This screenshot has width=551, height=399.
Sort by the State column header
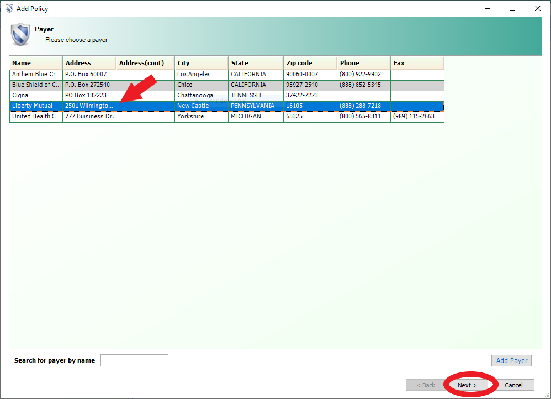pos(255,63)
